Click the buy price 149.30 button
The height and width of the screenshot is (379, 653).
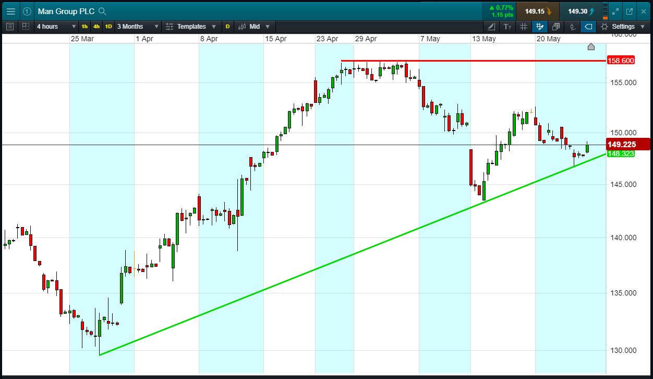[x=581, y=11]
